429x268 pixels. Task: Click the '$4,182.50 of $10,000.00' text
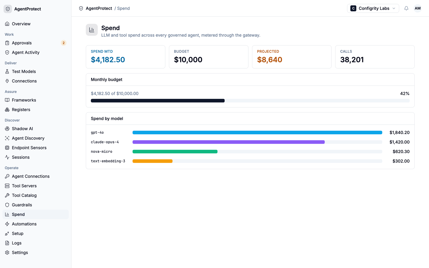pos(115,94)
